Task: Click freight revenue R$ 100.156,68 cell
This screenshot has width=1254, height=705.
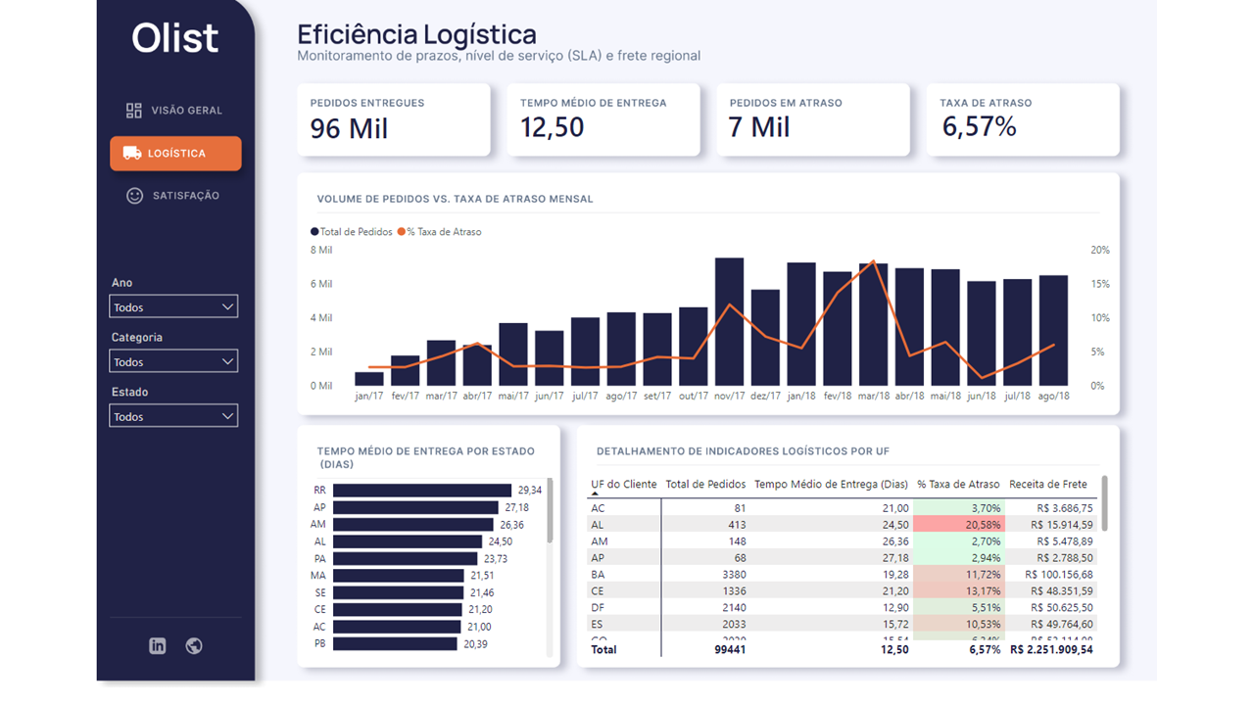Action: (1059, 574)
